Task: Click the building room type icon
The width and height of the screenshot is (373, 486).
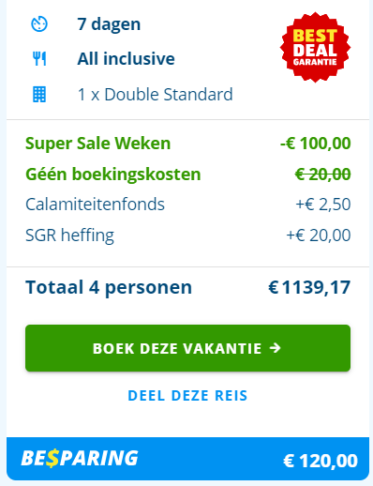Action: 39,95
